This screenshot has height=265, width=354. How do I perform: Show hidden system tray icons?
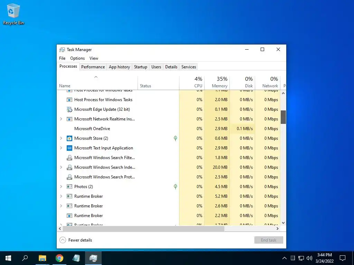tap(285, 258)
